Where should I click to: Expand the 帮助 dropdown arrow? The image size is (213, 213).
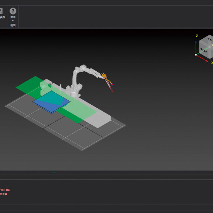pos(13,21)
